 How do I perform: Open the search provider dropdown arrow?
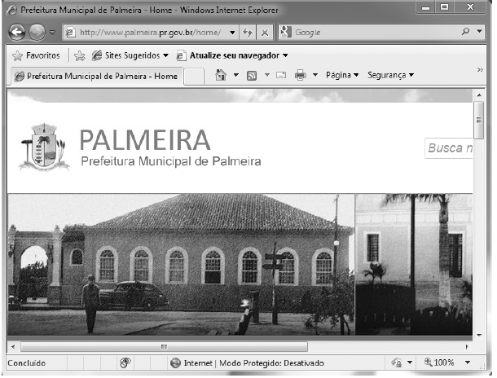pyautogui.click(x=479, y=32)
